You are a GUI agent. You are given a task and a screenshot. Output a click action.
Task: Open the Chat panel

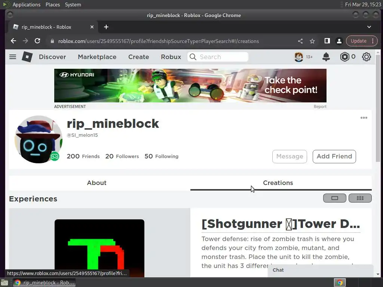(321, 271)
